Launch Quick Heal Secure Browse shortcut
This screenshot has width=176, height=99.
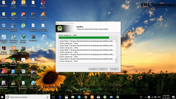click(x=13, y=62)
